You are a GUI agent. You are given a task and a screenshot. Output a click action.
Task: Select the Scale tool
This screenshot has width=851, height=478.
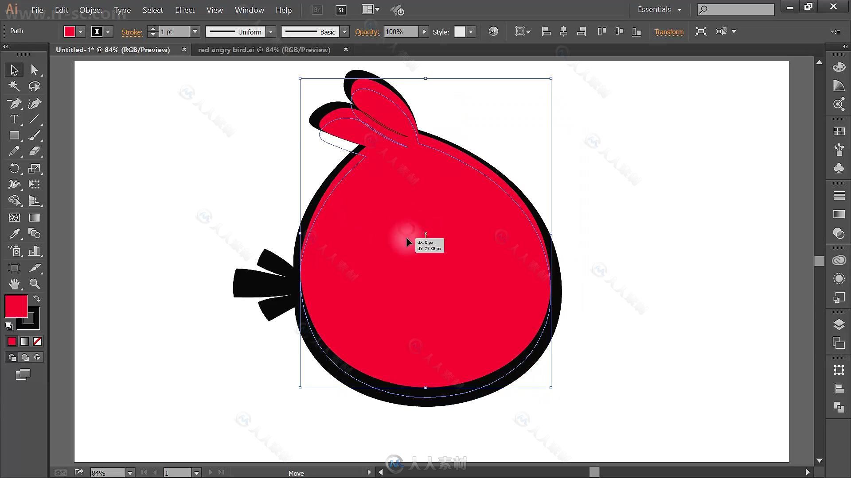[35, 168]
